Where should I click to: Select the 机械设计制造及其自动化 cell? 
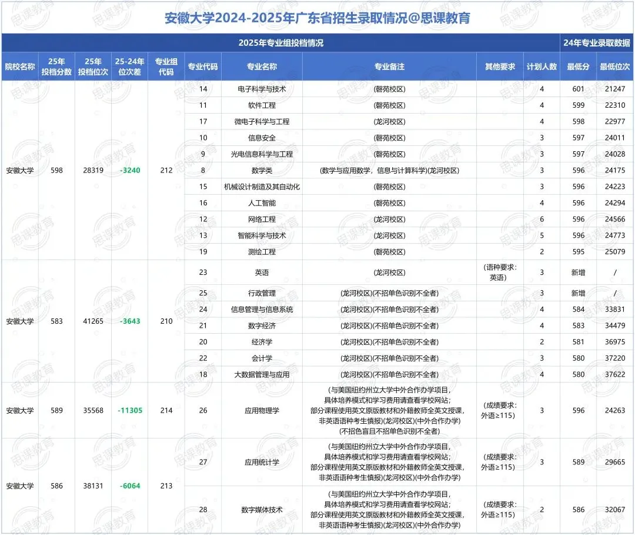click(262, 187)
